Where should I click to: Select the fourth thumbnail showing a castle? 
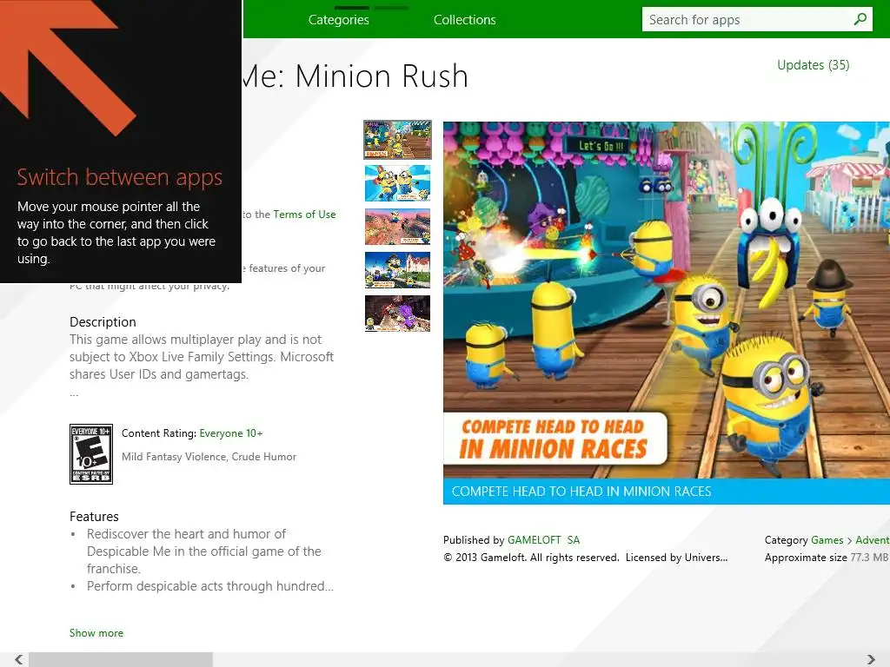[x=397, y=270]
